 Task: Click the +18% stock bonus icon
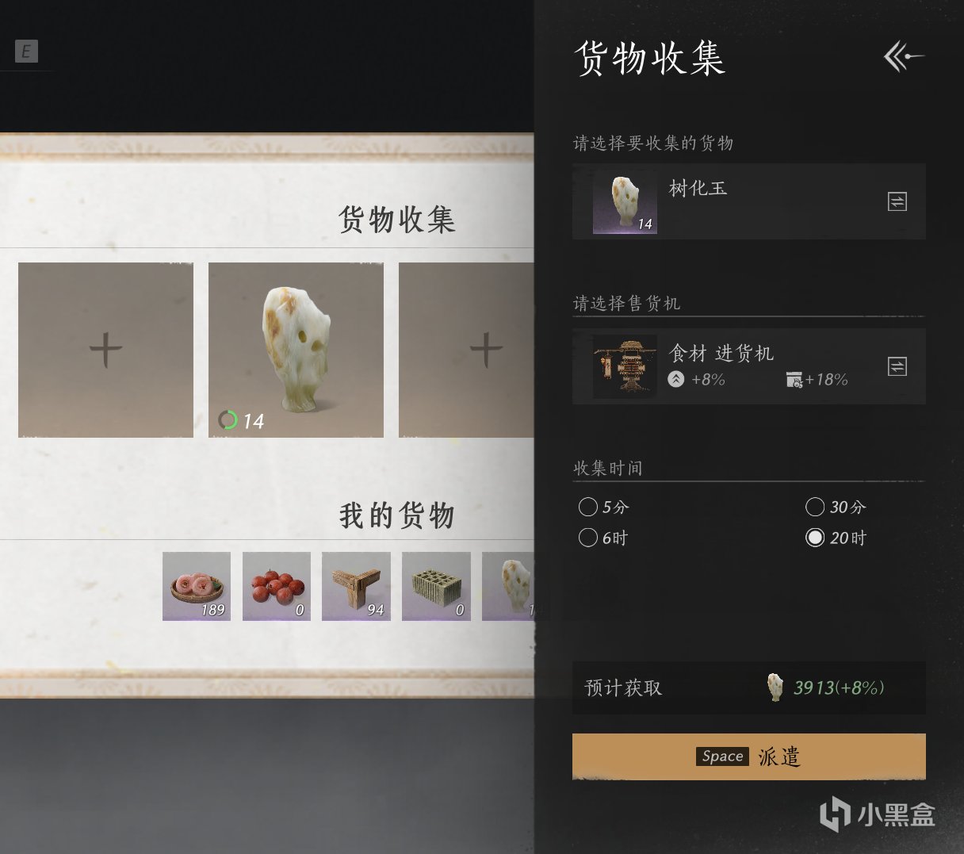pos(794,380)
